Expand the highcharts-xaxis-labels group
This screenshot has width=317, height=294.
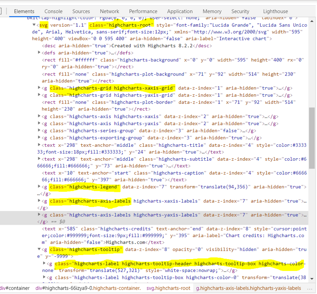coord(39,201)
